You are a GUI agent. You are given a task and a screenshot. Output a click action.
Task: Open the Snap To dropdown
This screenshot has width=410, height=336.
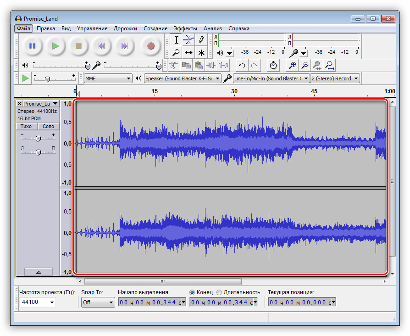(98, 302)
